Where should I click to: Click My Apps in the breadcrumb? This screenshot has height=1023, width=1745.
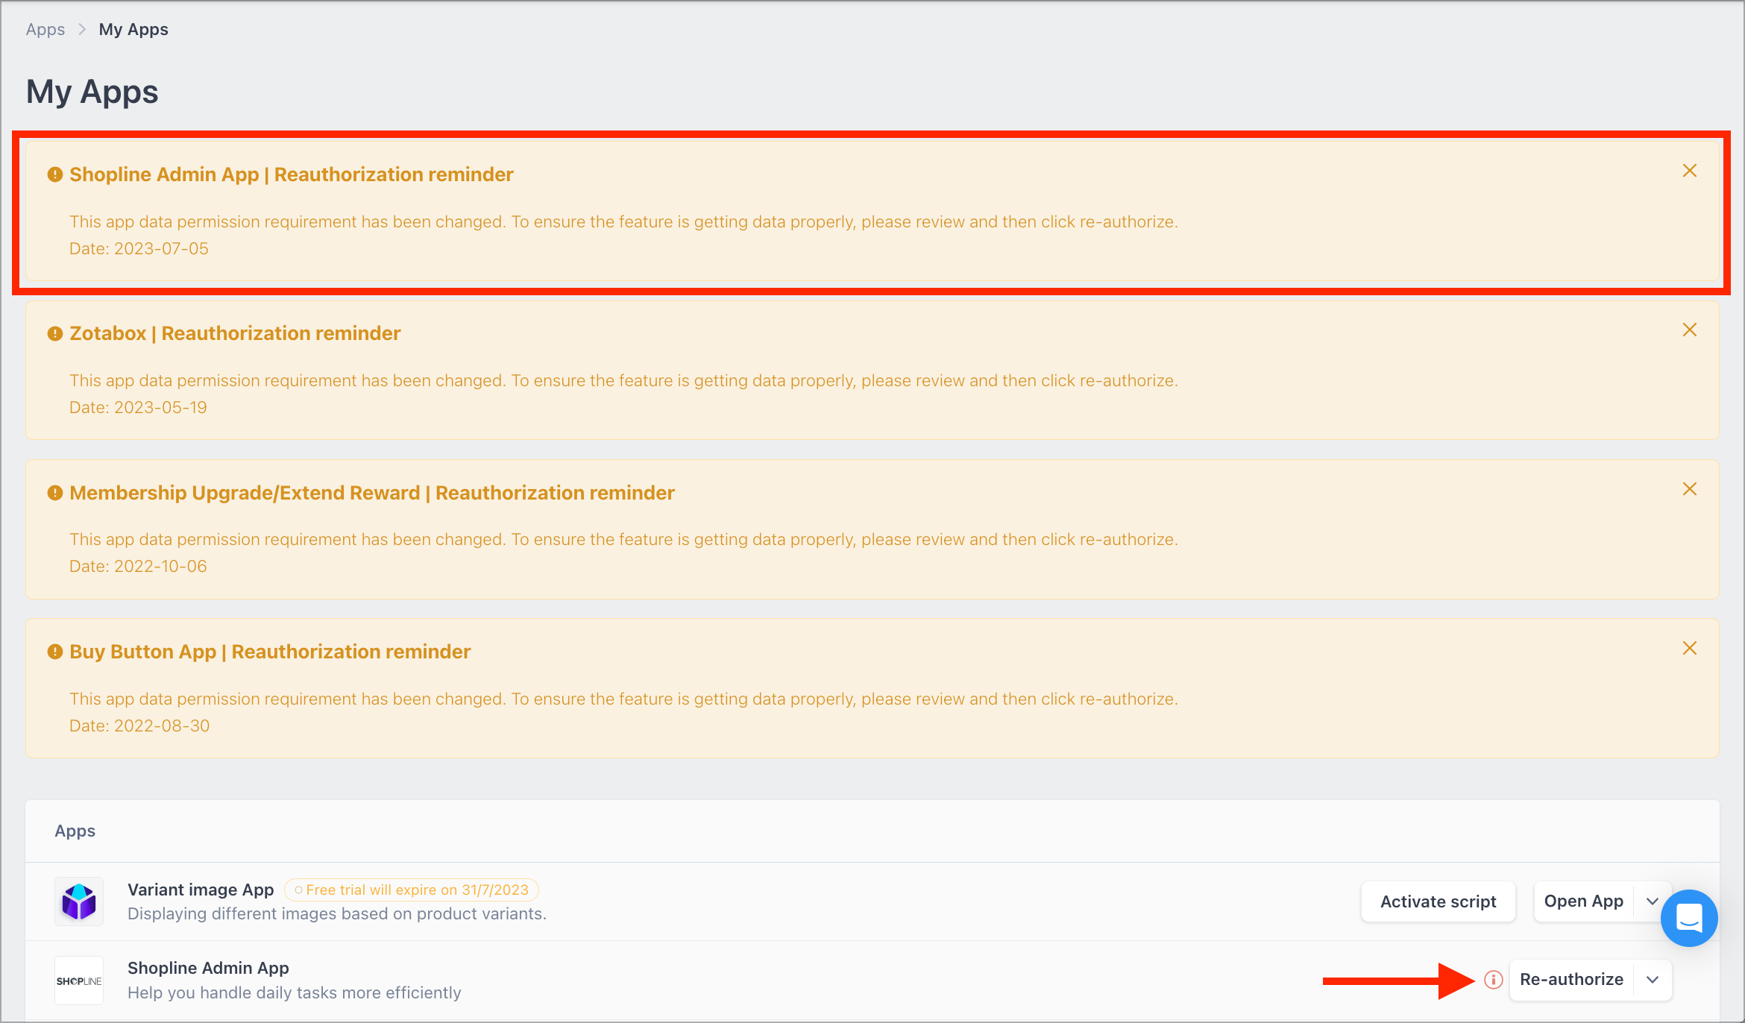coord(133,29)
